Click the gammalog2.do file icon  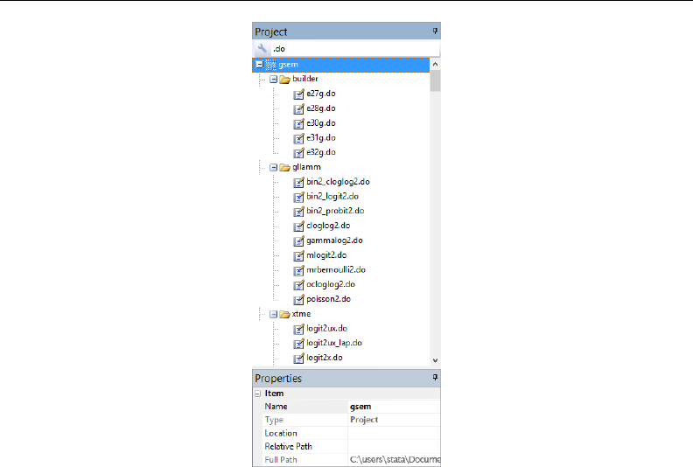(298, 240)
